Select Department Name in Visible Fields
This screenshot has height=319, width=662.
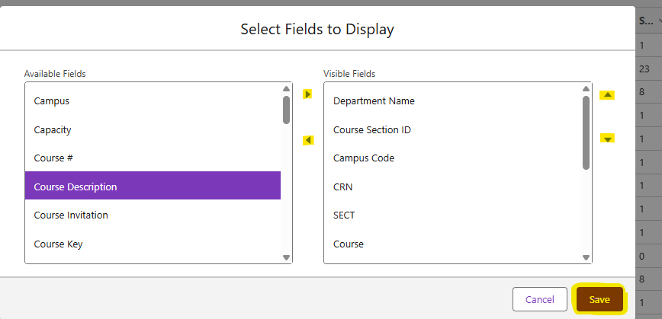(x=452, y=101)
